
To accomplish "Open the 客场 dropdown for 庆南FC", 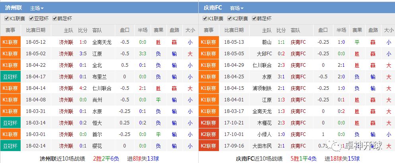I will click(x=236, y=8).
